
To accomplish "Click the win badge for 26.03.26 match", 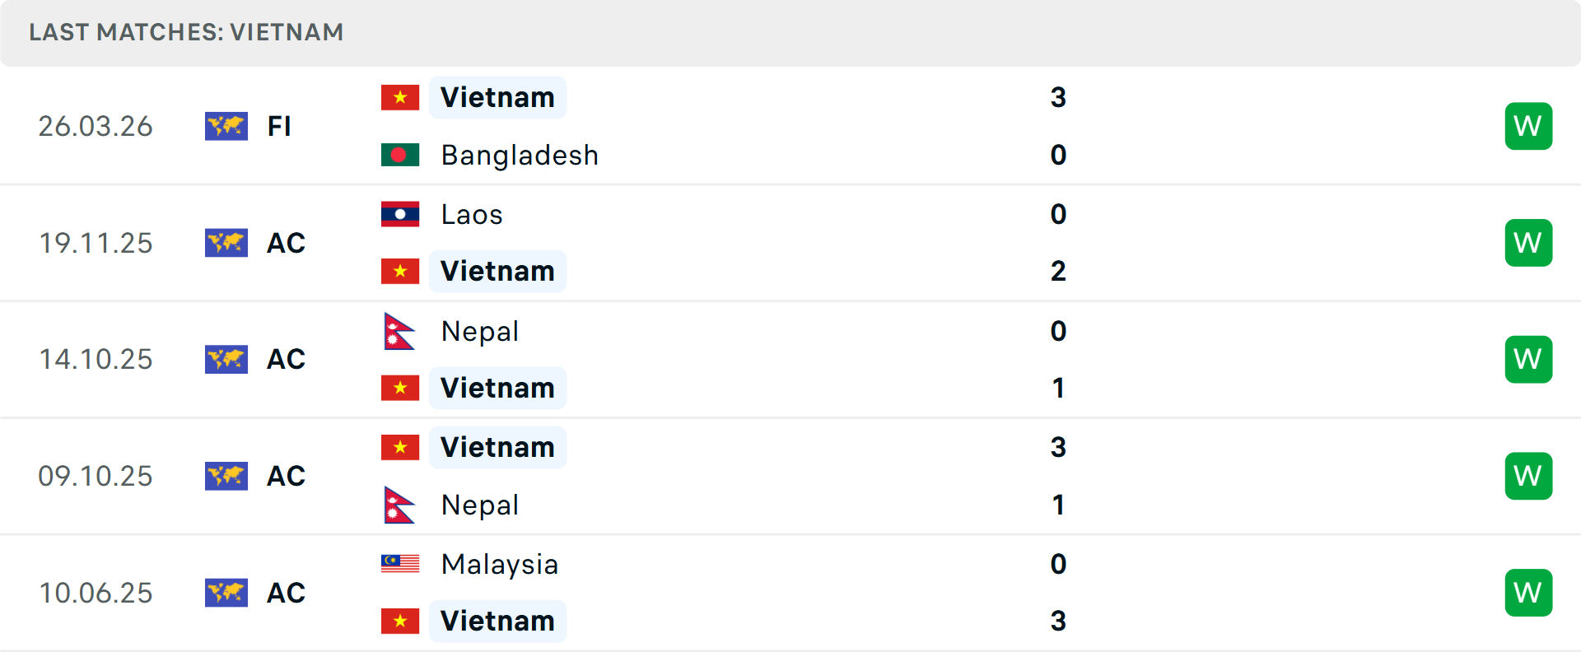I will tap(1528, 126).
